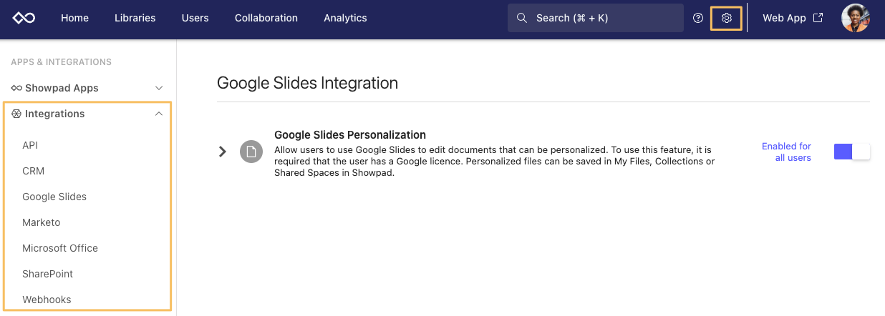Click the Integrations section icon
The image size is (885, 316).
16,114
